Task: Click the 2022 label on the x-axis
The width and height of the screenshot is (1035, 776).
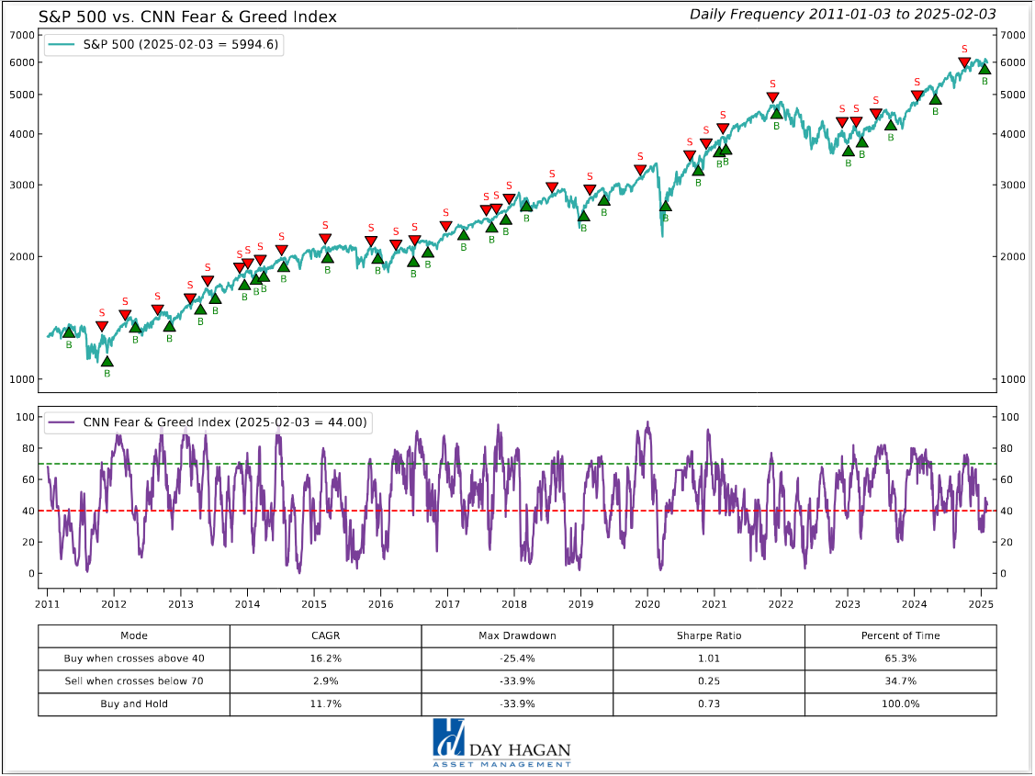Action: coord(781,603)
